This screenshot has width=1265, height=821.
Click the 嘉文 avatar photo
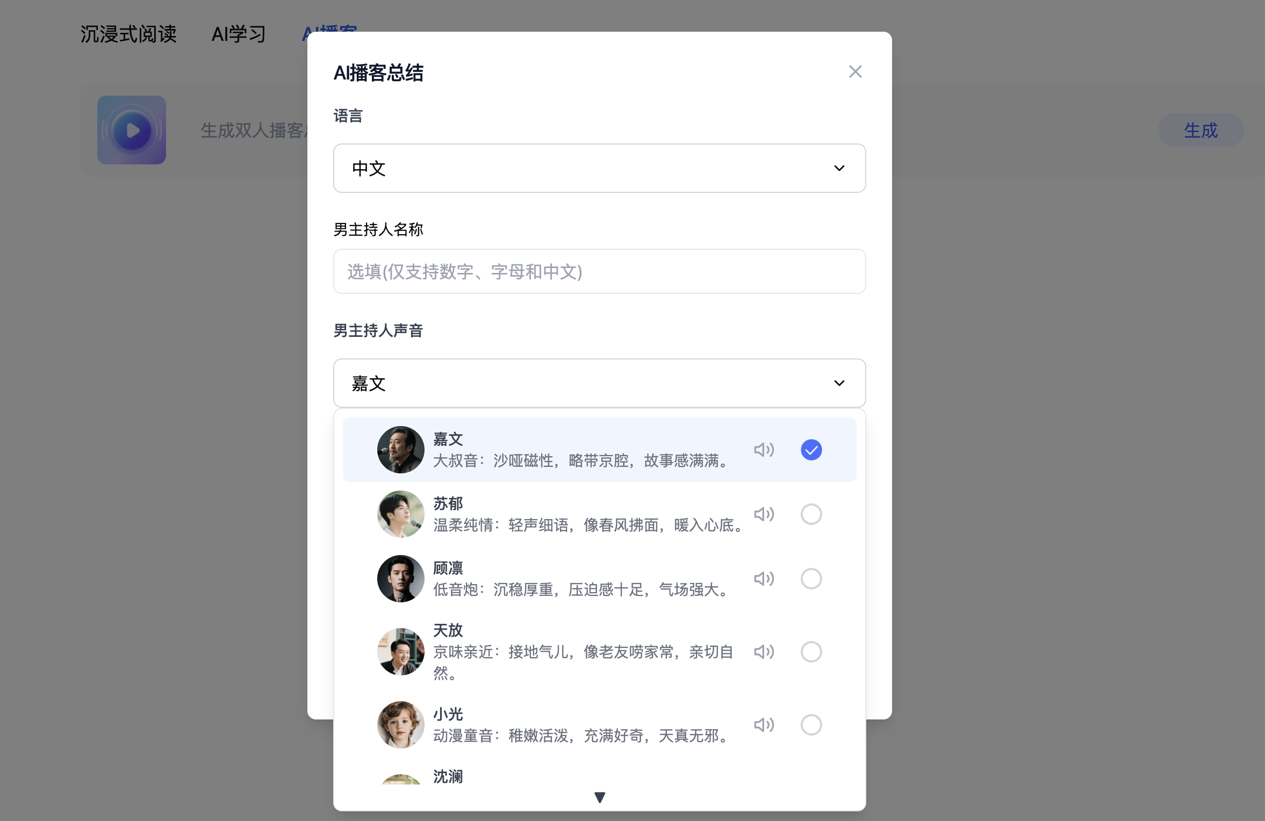point(400,450)
